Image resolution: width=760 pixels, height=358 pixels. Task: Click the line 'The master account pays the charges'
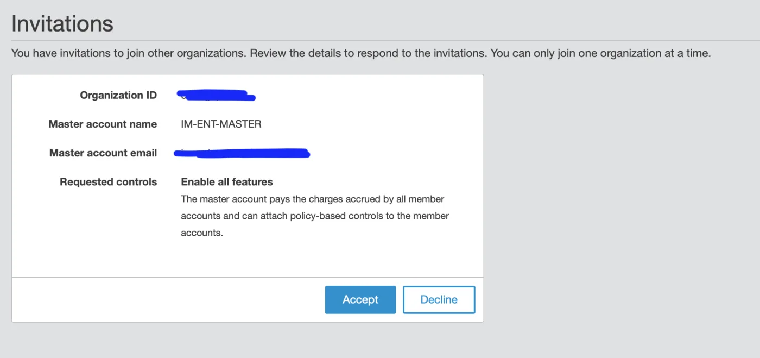pyautogui.click(x=313, y=199)
